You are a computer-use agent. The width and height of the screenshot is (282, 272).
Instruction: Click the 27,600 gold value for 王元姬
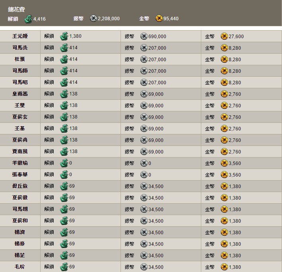tap(236, 37)
